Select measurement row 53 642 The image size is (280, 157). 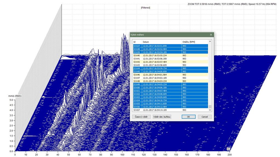pyautogui.click(x=171, y=62)
